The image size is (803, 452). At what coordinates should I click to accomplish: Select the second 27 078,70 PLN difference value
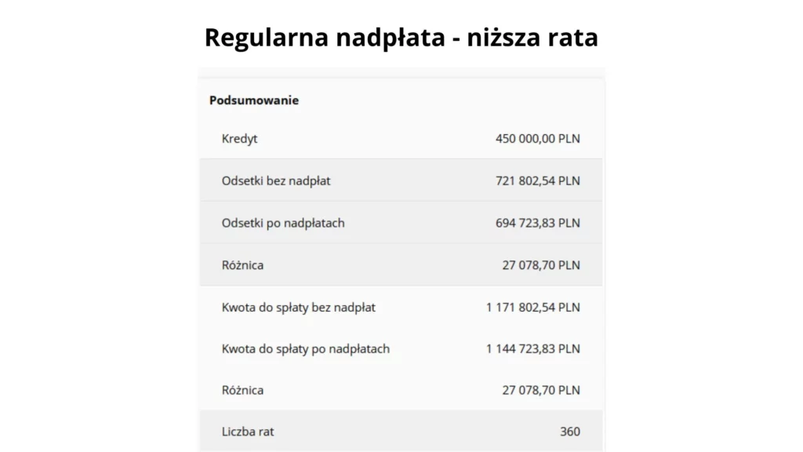coord(541,391)
